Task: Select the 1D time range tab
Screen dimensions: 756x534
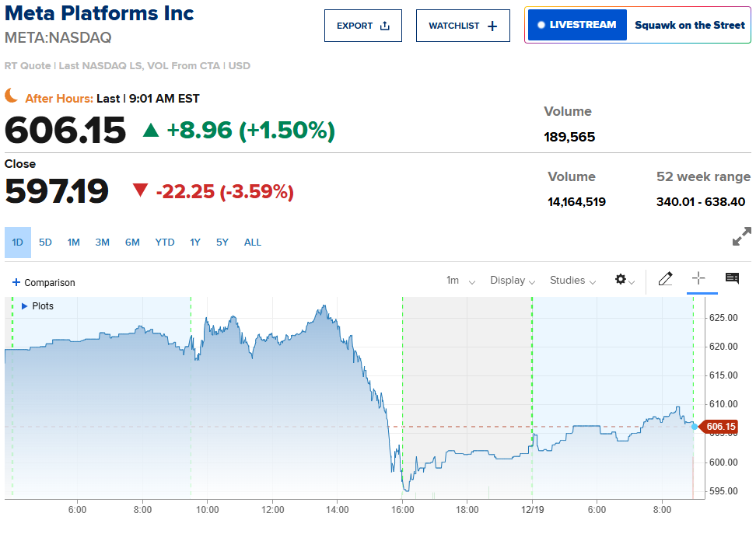Action: [18, 243]
